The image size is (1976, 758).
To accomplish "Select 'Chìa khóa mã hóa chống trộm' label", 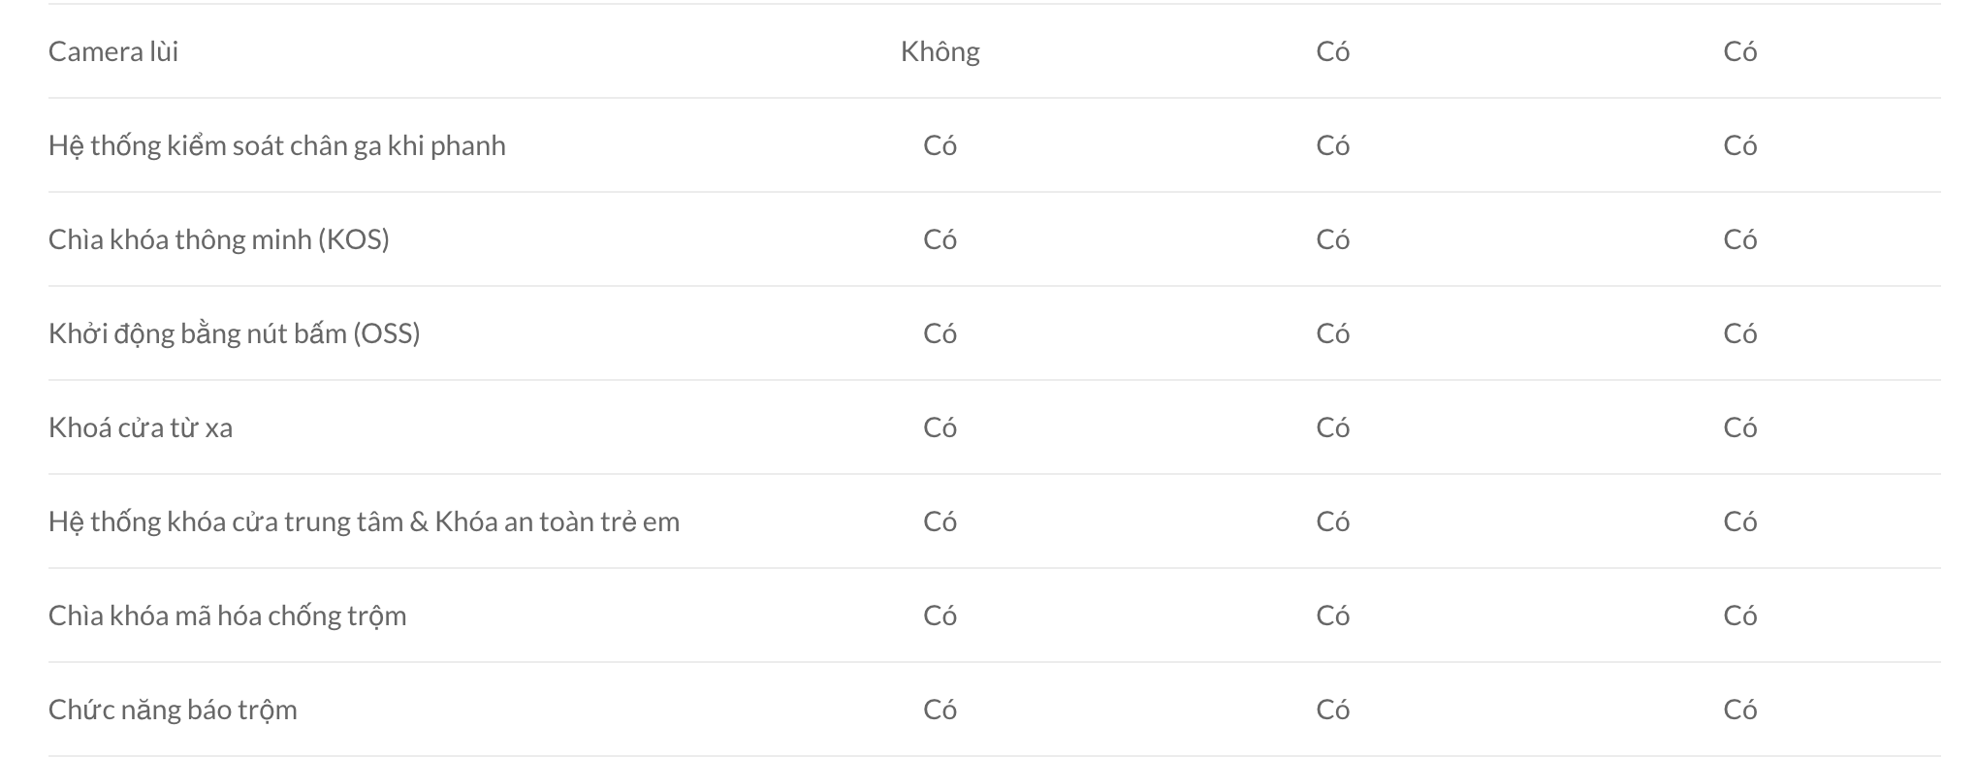I will tap(228, 616).
